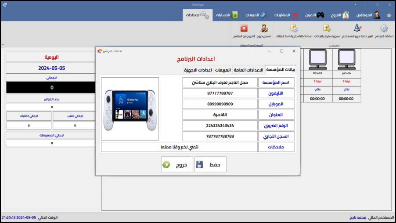396x223 pixels.
Task: Click the notes text field (ملاحظات)
Action: coord(179,147)
